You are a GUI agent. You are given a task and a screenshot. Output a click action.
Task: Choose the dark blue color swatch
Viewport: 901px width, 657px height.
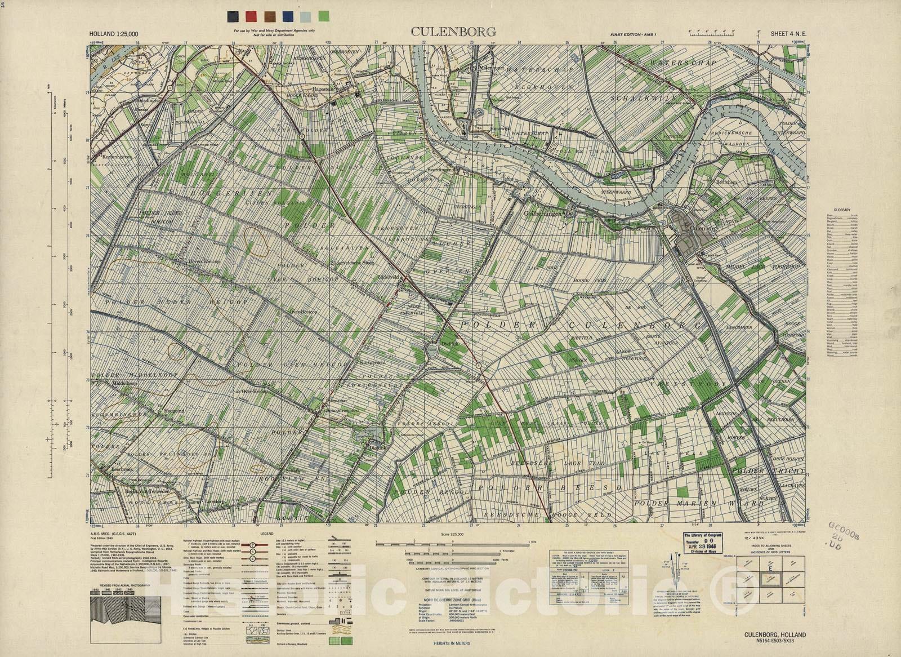coord(288,16)
